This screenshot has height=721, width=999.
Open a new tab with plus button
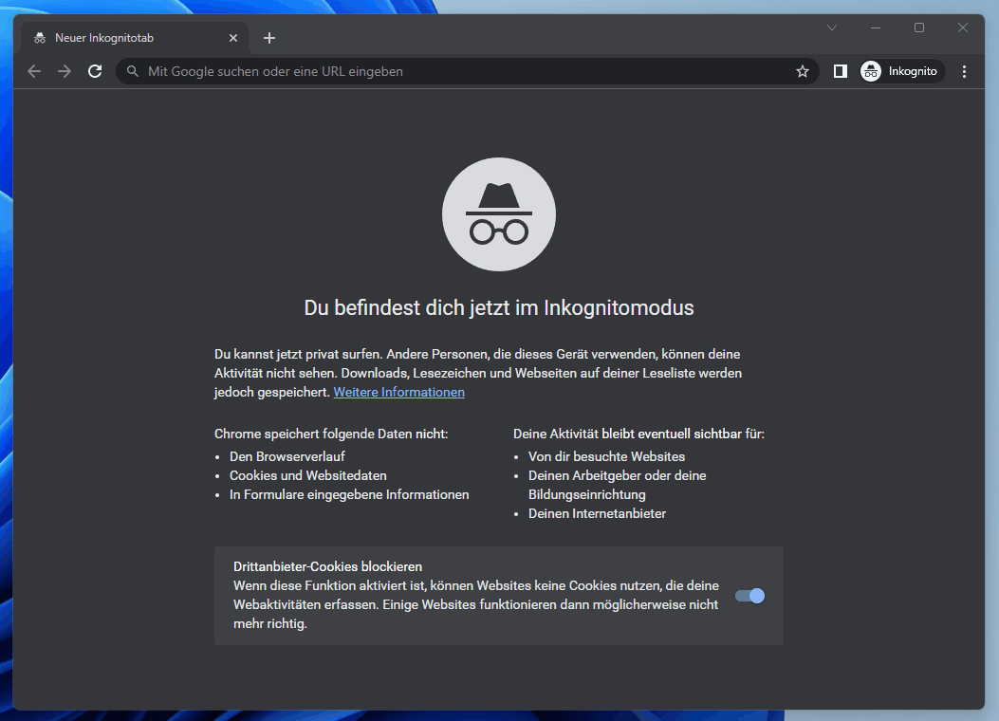(x=269, y=38)
